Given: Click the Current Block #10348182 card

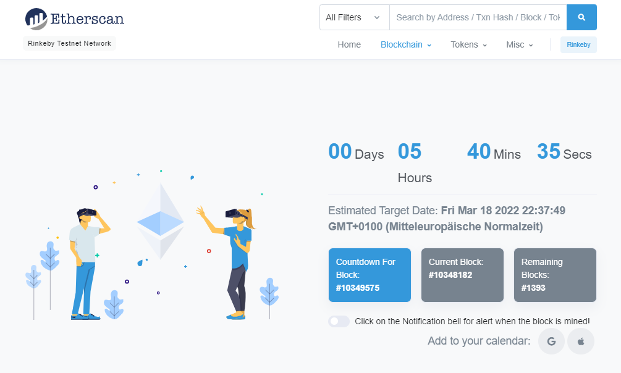Looking at the screenshot, I should coord(462,275).
